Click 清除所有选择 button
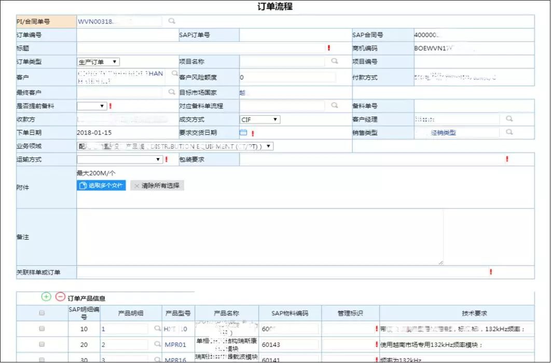Viewport: 551px width, 363px height. (x=157, y=186)
